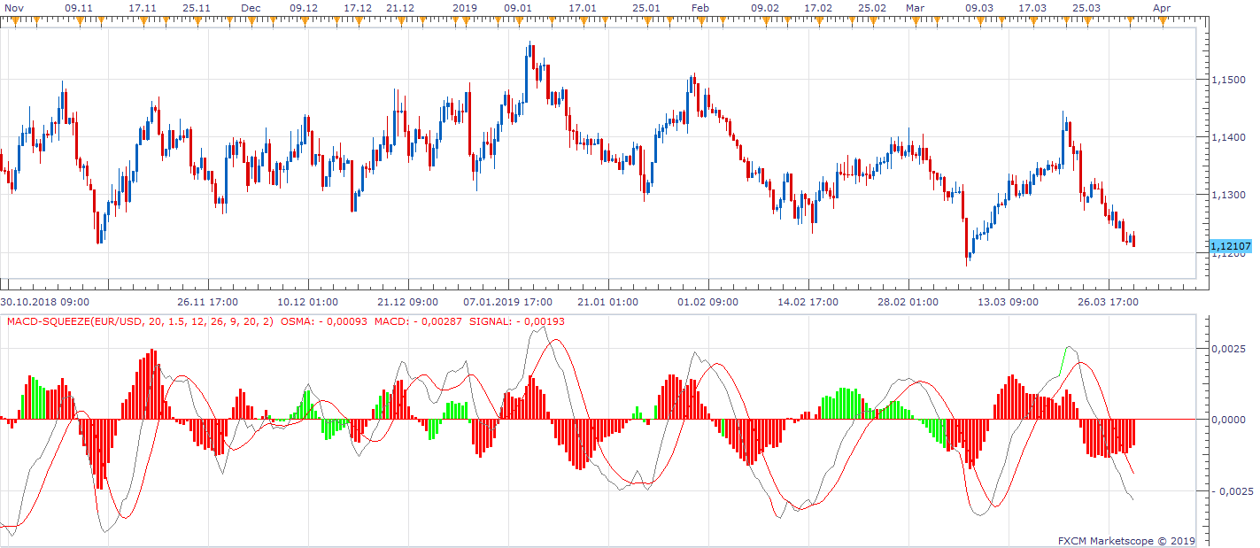Click the 09.03 date on top axis

tap(979, 7)
